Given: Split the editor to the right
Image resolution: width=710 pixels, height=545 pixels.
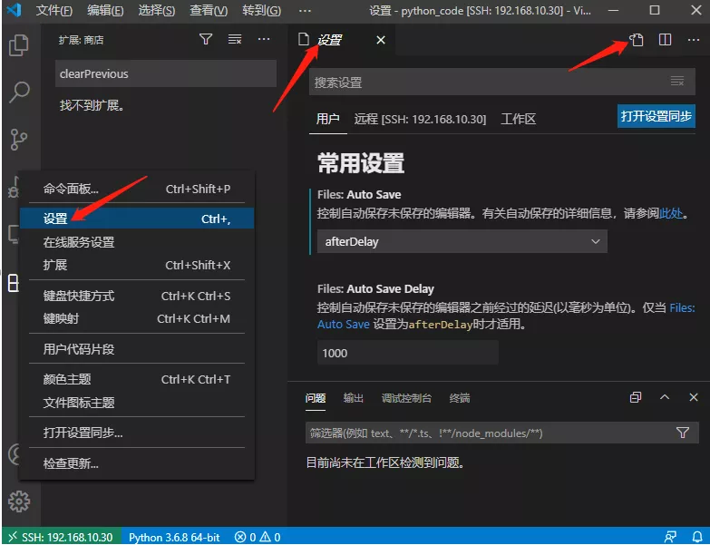Looking at the screenshot, I should 666,40.
